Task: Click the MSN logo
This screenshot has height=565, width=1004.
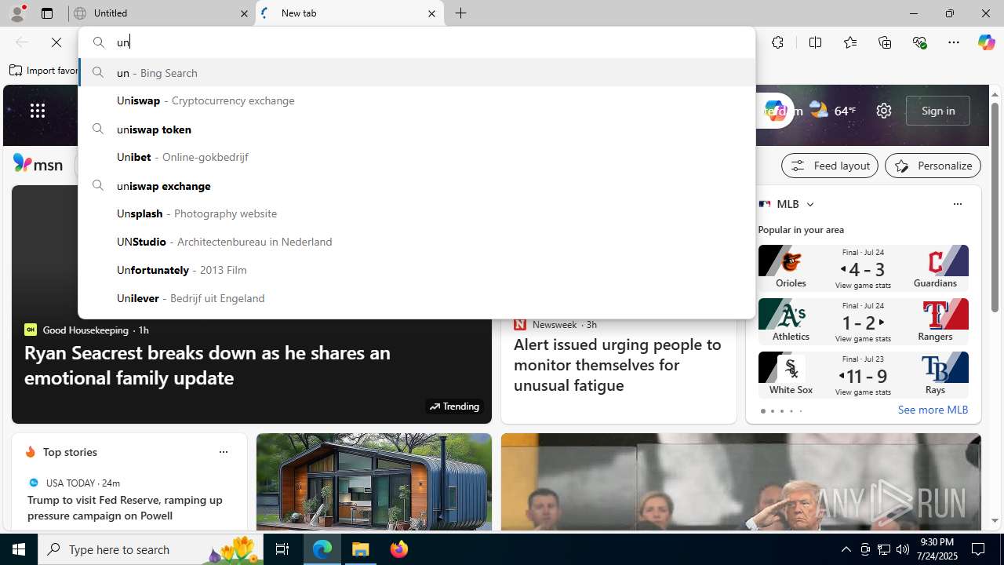Action: point(38,164)
